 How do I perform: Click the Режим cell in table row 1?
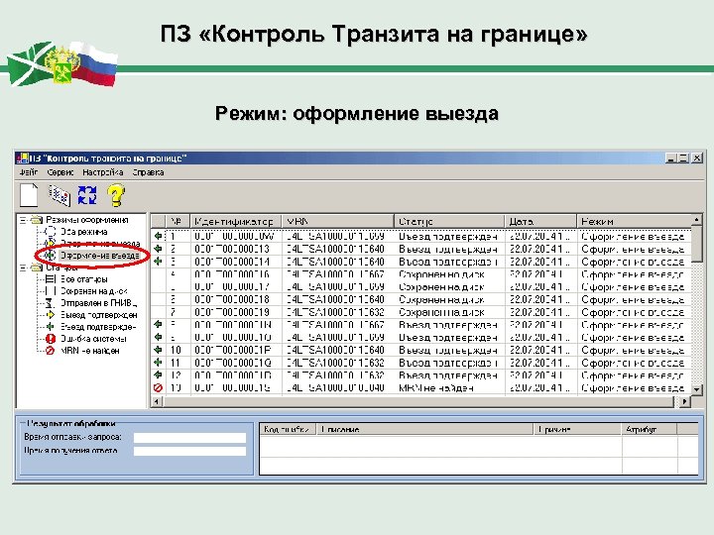coord(634,236)
